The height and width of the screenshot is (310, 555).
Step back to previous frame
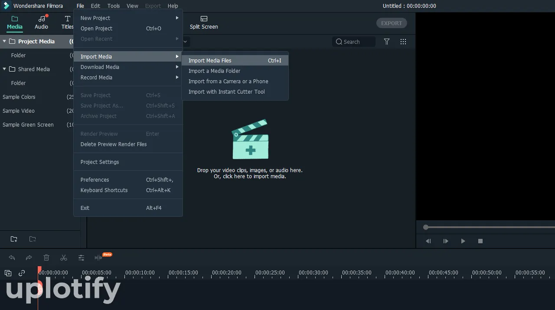[428, 241]
